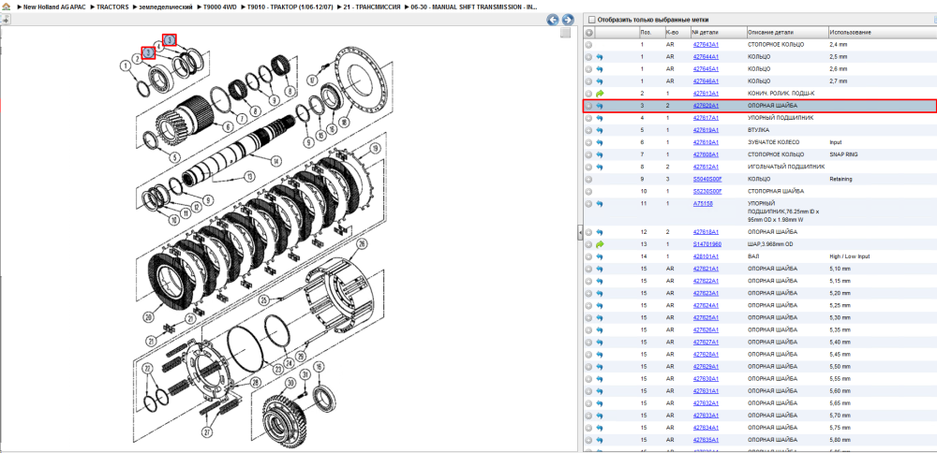This screenshot has height=453, width=937.
Task: Select callout 20 on the clutch disc
Action: point(149,317)
